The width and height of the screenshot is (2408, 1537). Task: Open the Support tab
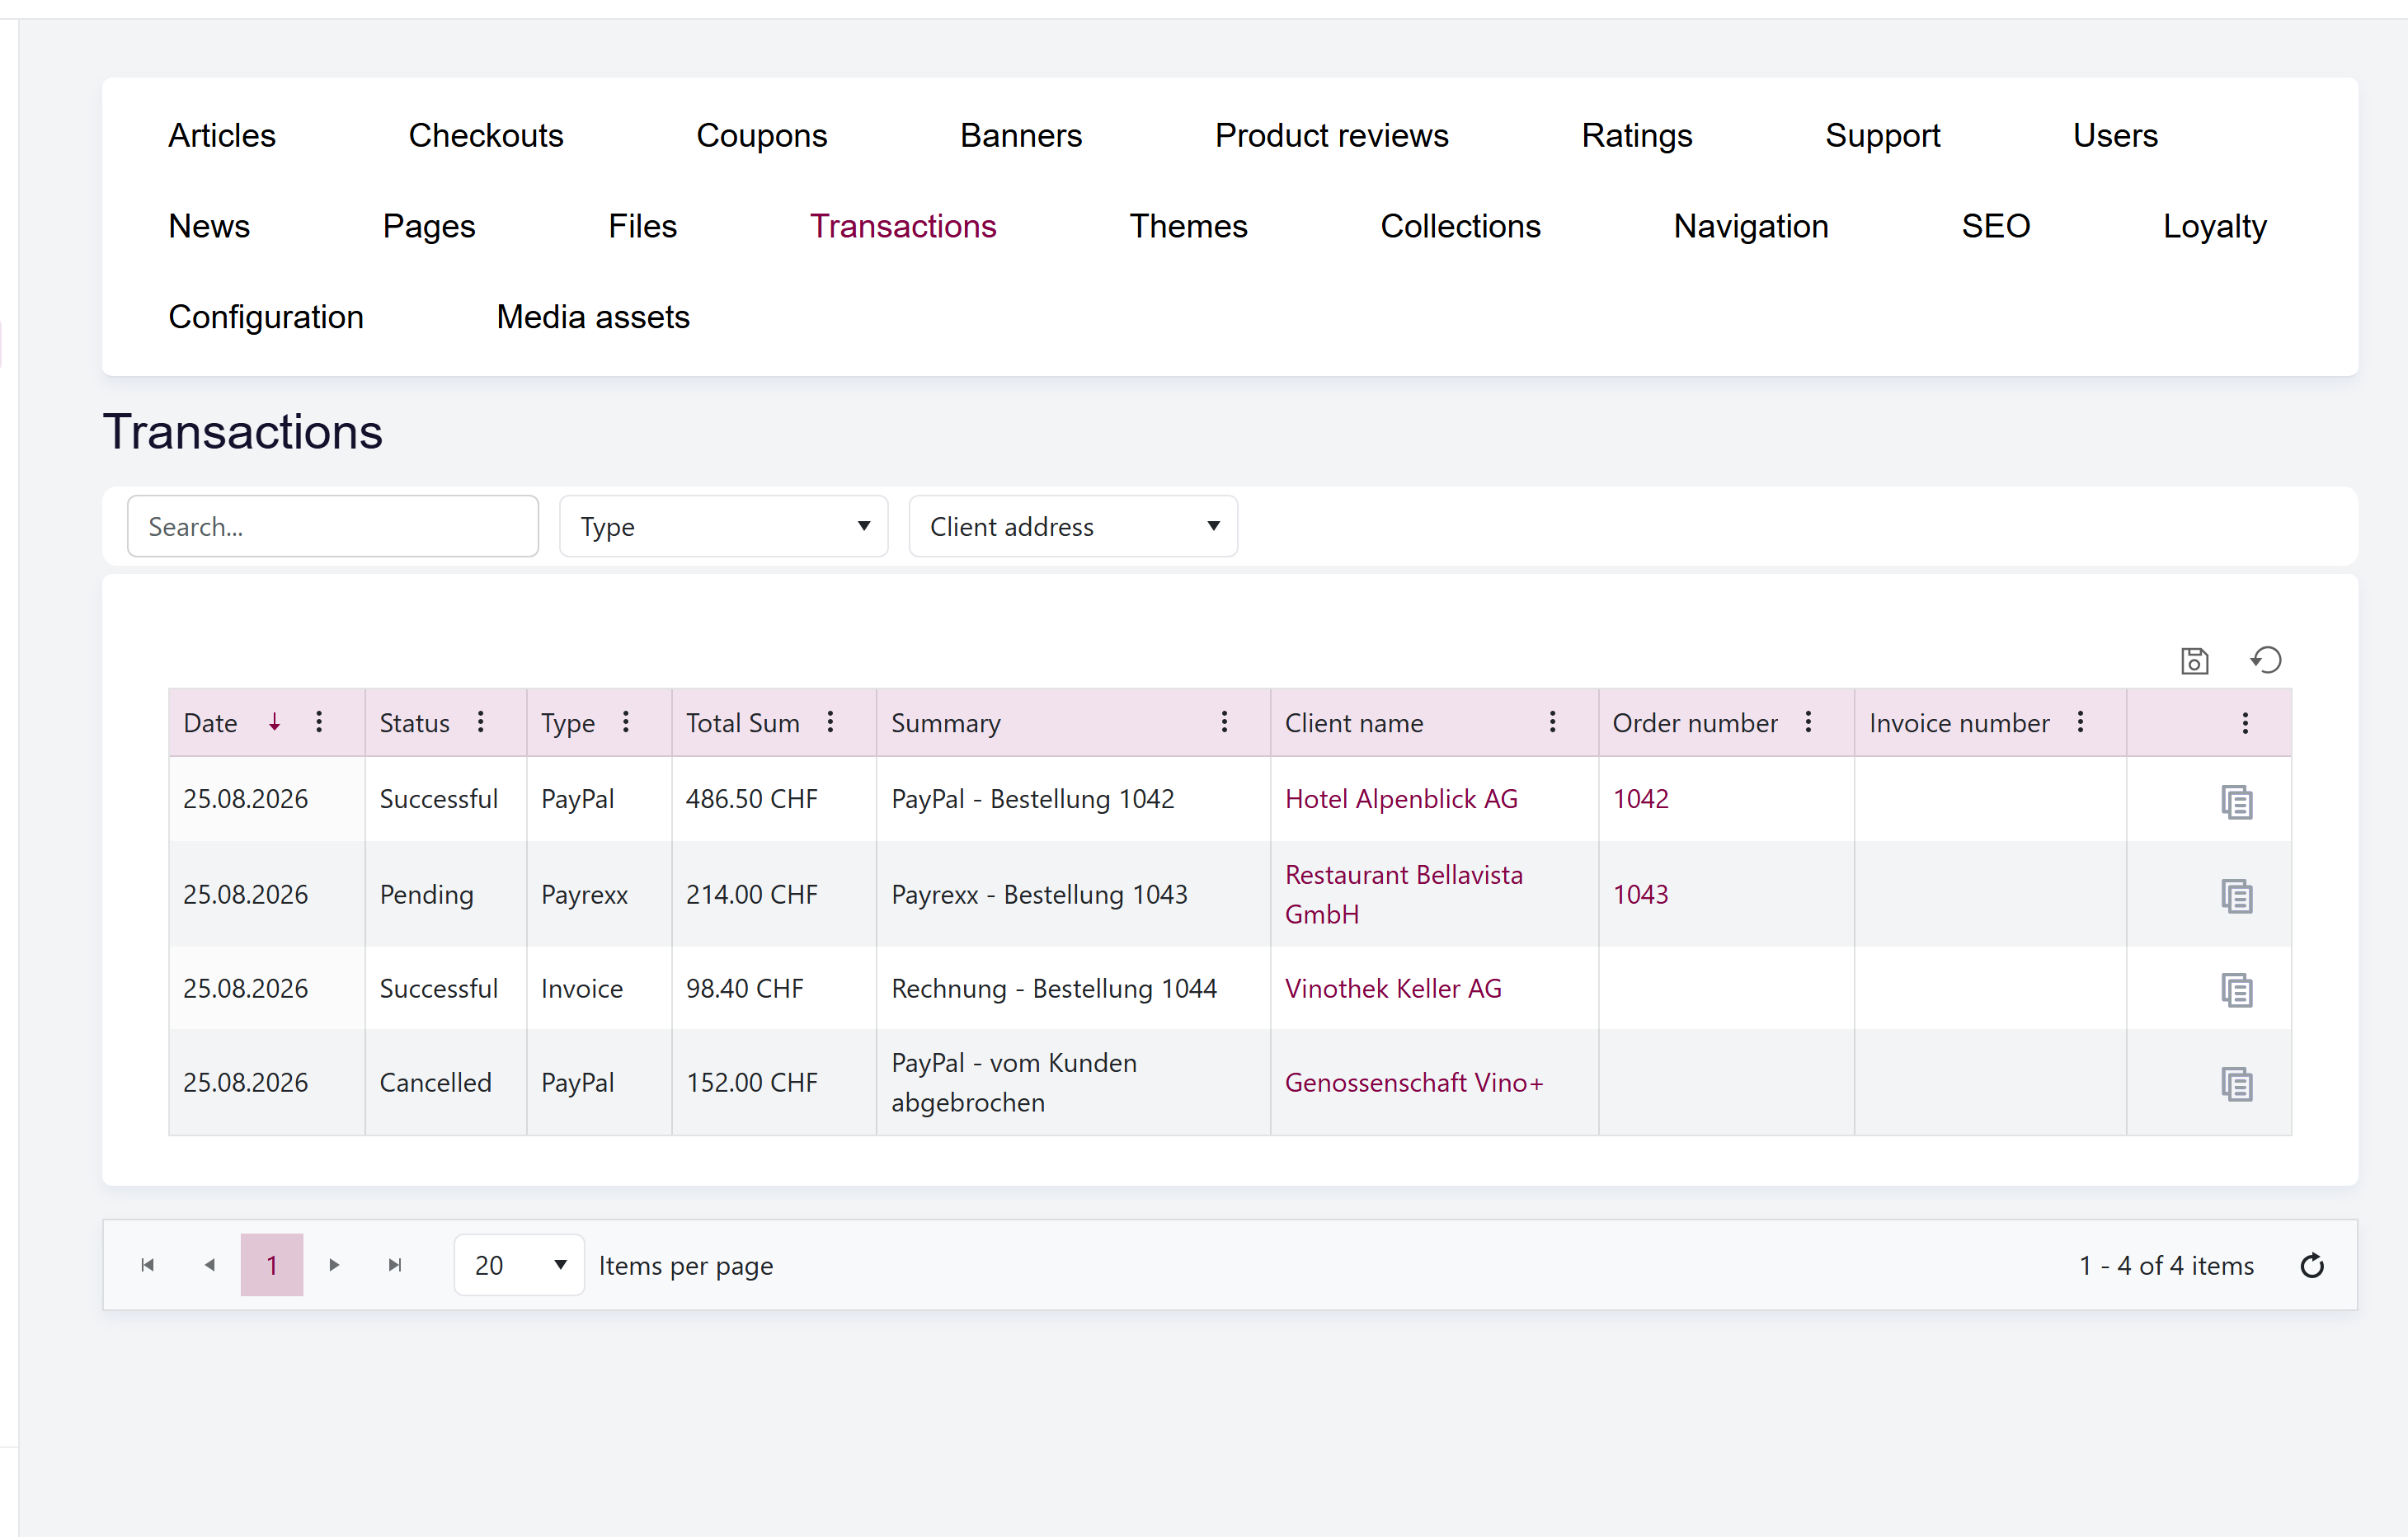[x=1883, y=135]
